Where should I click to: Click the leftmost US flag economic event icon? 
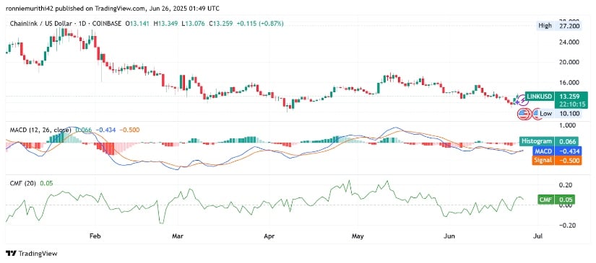click(x=523, y=113)
